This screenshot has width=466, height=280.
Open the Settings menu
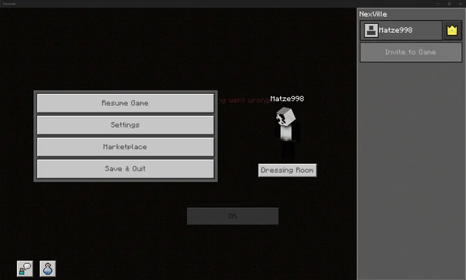[125, 125]
